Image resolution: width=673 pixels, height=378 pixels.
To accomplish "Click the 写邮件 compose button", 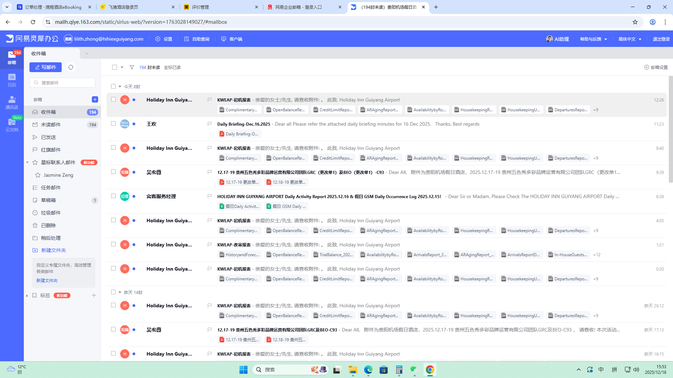I will pyautogui.click(x=46, y=67).
